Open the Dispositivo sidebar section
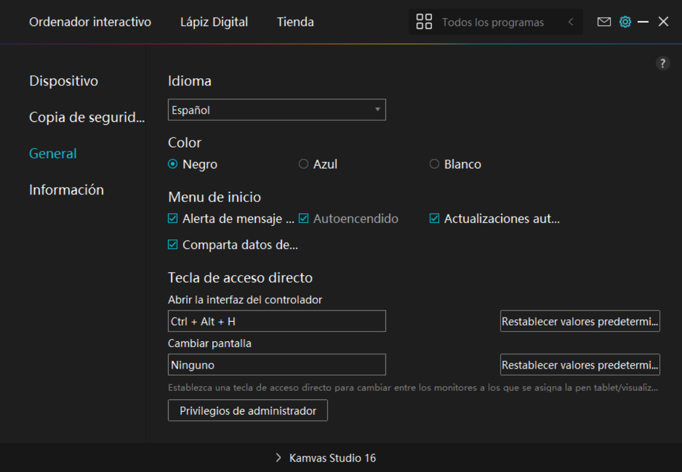The width and height of the screenshot is (682, 472). click(x=63, y=81)
